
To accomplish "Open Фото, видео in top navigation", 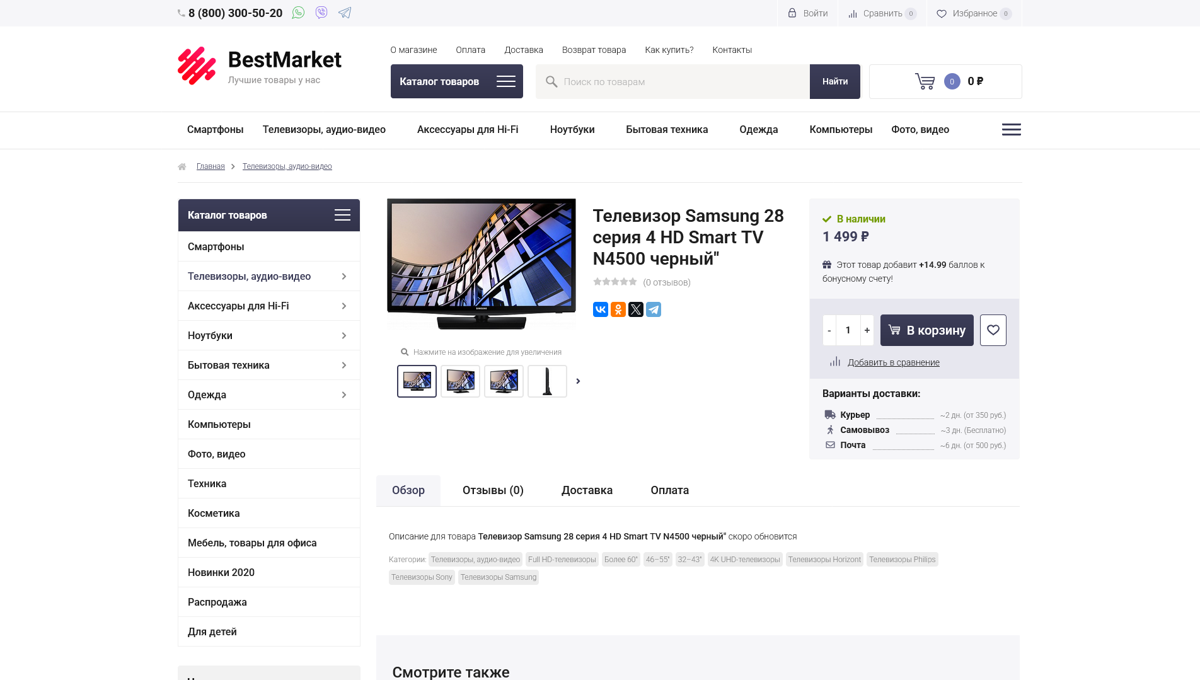I will pyautogui.click(x=920, y=129).
